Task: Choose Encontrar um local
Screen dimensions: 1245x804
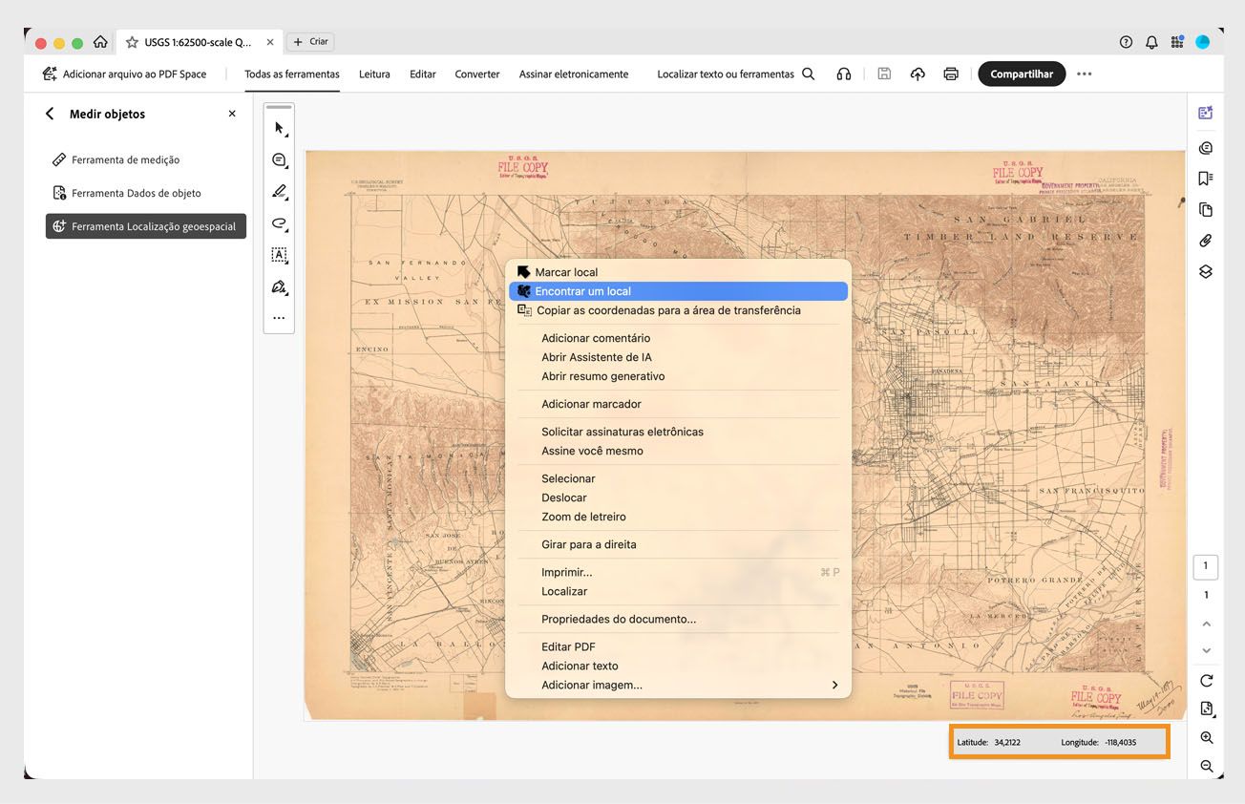Action: 678,291
